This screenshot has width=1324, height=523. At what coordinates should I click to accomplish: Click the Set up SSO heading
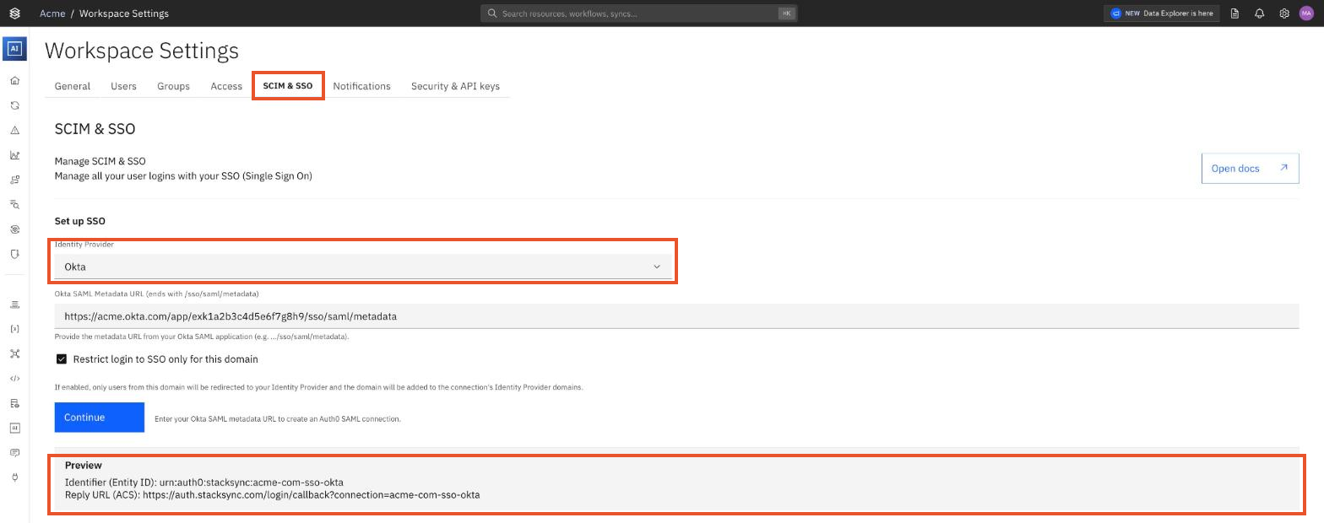[x=80, y=221]
